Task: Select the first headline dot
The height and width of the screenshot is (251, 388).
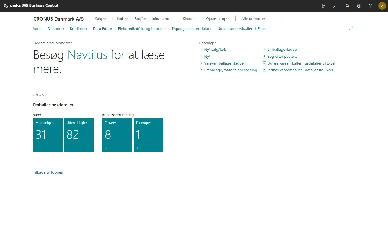Action: pyautogui.click(x=34, y=95)
